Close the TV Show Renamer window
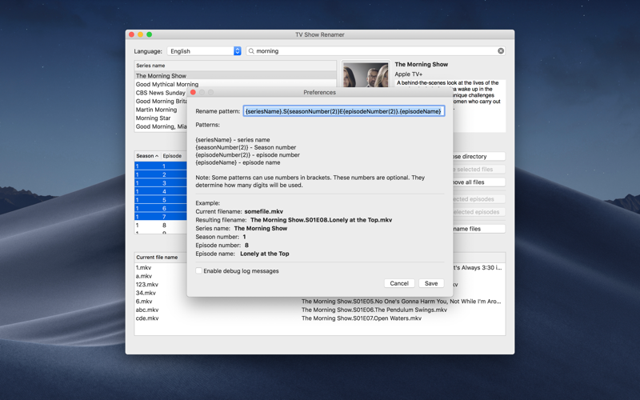This screenshot has height=400, width=640. (x=131, y=34)
